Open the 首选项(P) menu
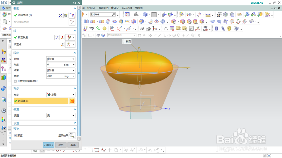The height and width of the screenshot is (158, 282). 103,8
